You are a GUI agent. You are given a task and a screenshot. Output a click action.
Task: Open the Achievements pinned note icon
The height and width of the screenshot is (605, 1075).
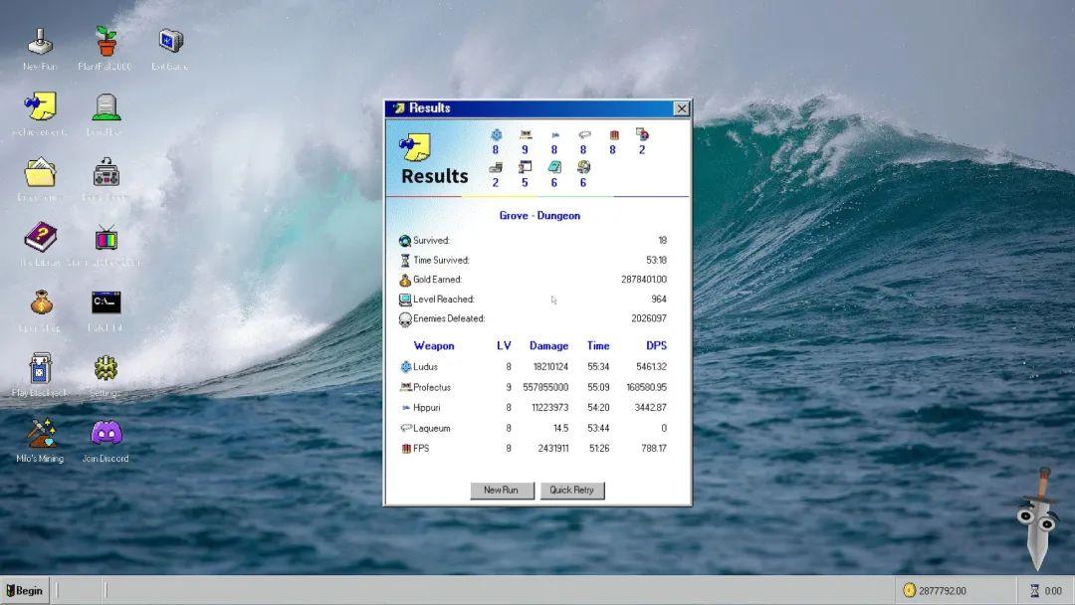pos(40,108)
